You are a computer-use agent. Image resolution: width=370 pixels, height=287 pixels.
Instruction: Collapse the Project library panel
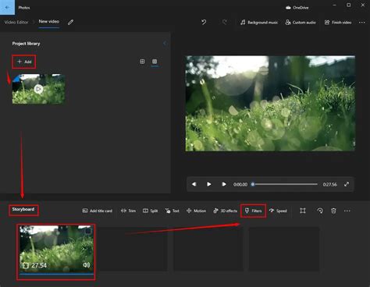165,43
